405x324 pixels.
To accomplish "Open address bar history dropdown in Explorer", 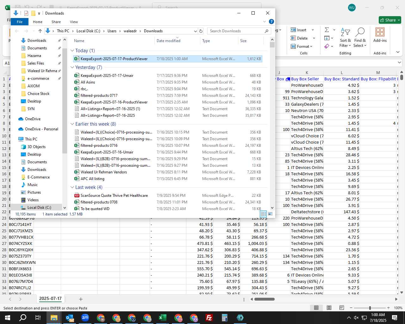I will pos(195,31).
